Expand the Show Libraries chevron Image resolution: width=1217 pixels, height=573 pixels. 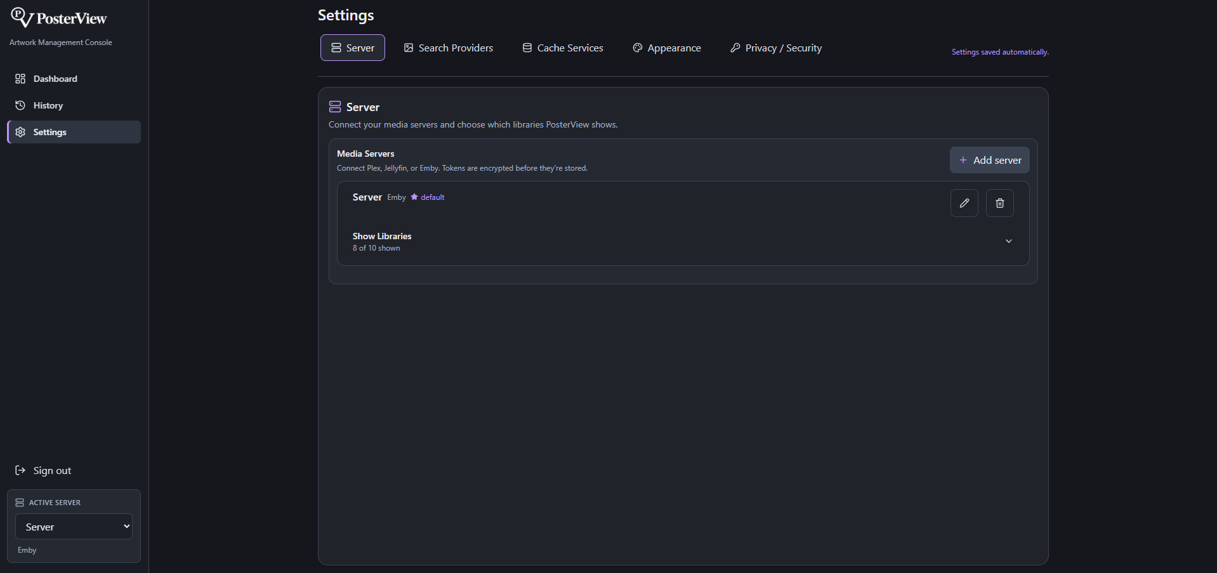coord(1009,241)
